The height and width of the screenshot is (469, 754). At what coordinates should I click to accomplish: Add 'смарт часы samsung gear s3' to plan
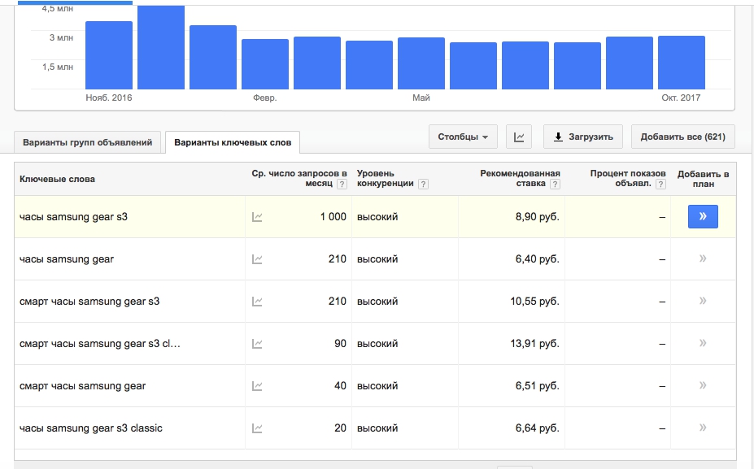click(x=703, y=301)
